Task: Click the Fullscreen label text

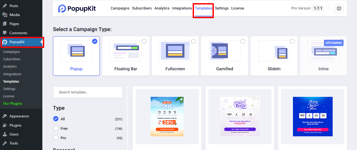Action: (x=175, y=69)
